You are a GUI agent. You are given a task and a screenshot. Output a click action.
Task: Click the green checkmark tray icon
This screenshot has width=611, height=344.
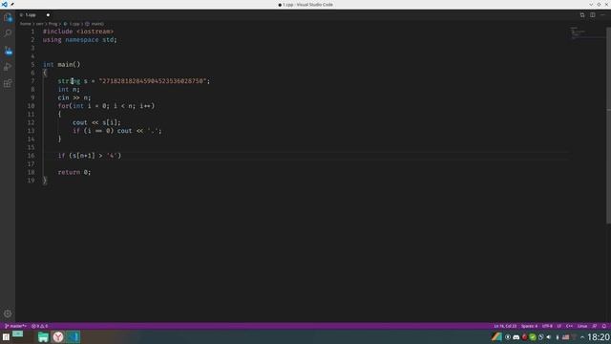(x=533, y=337)
